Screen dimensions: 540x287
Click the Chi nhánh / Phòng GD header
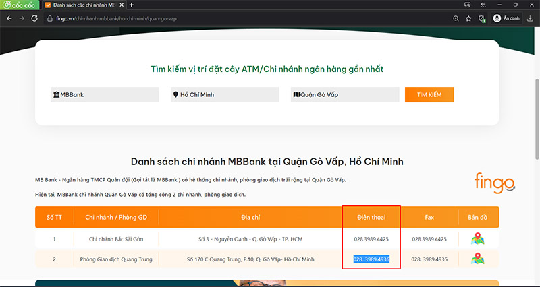point(116,217)
